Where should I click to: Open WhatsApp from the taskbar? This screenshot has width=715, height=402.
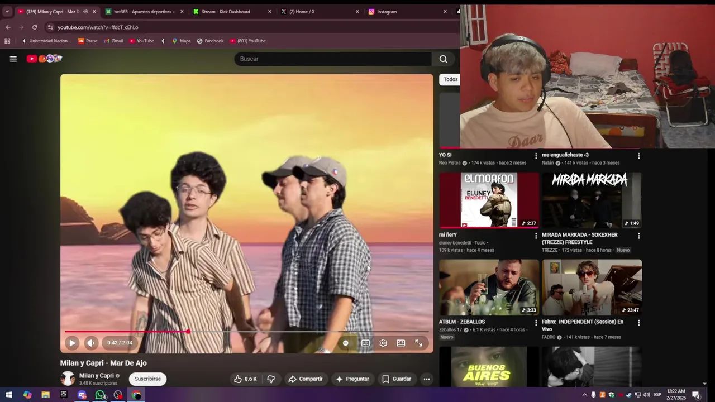100,395
